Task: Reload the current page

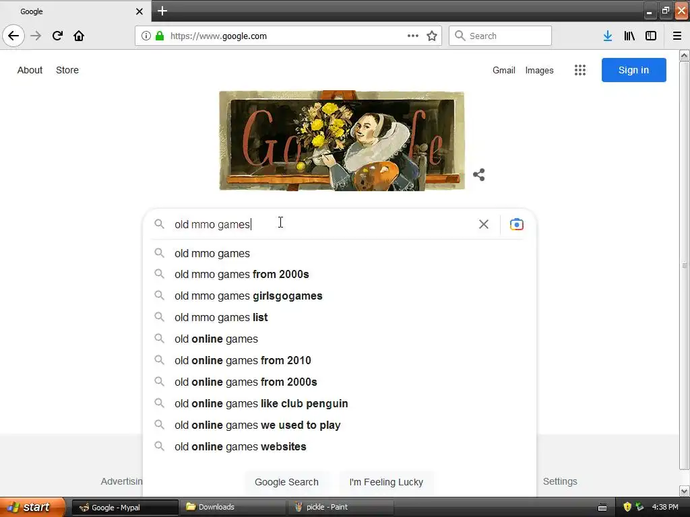Action: 57,36
